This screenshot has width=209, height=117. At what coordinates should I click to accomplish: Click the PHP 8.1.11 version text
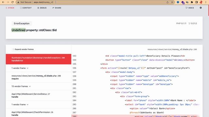point(181,23)
